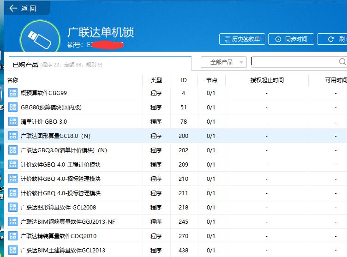The image size is (347, 257).
Task: Select 广联达GBQ3.0(清单计价模块) (N) name
Action: tap(64, 150)
